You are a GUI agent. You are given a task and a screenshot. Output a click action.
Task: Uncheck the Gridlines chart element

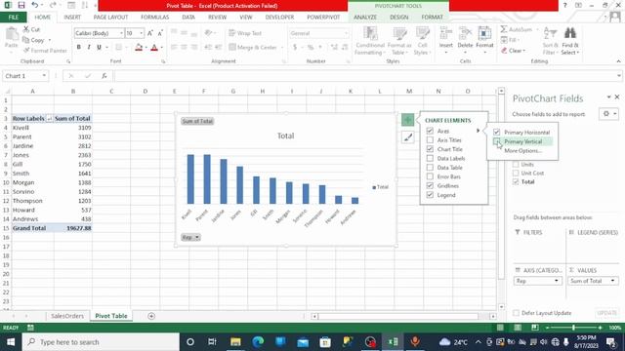point(430,185)
